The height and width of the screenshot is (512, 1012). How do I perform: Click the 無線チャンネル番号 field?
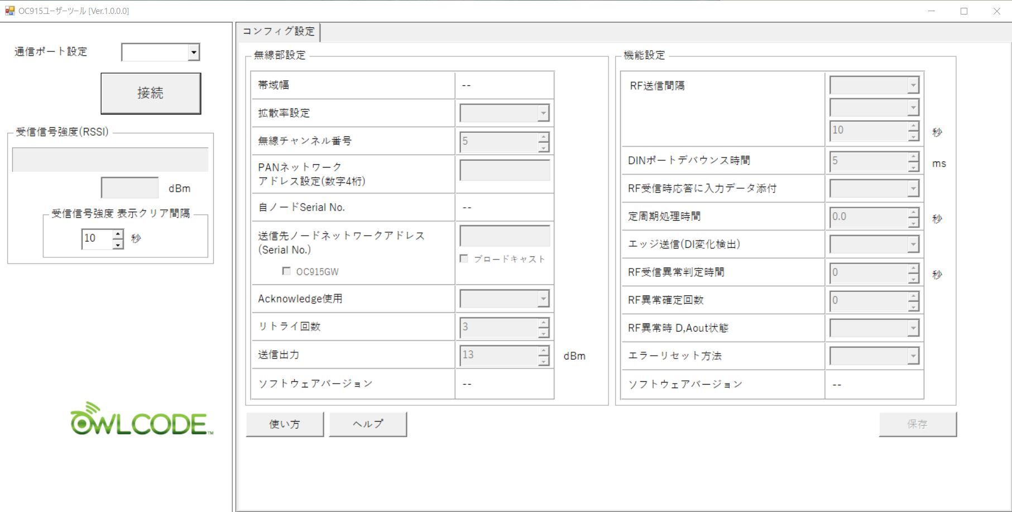[498, 141]
